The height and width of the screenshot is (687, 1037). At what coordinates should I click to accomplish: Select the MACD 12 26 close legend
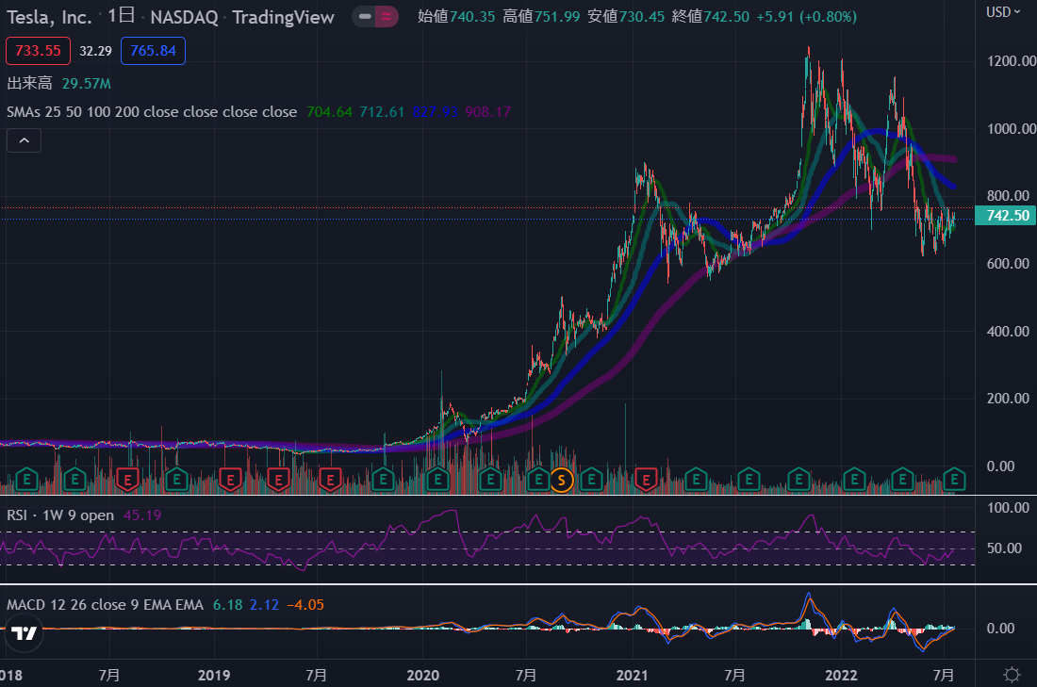pos(106,605)
